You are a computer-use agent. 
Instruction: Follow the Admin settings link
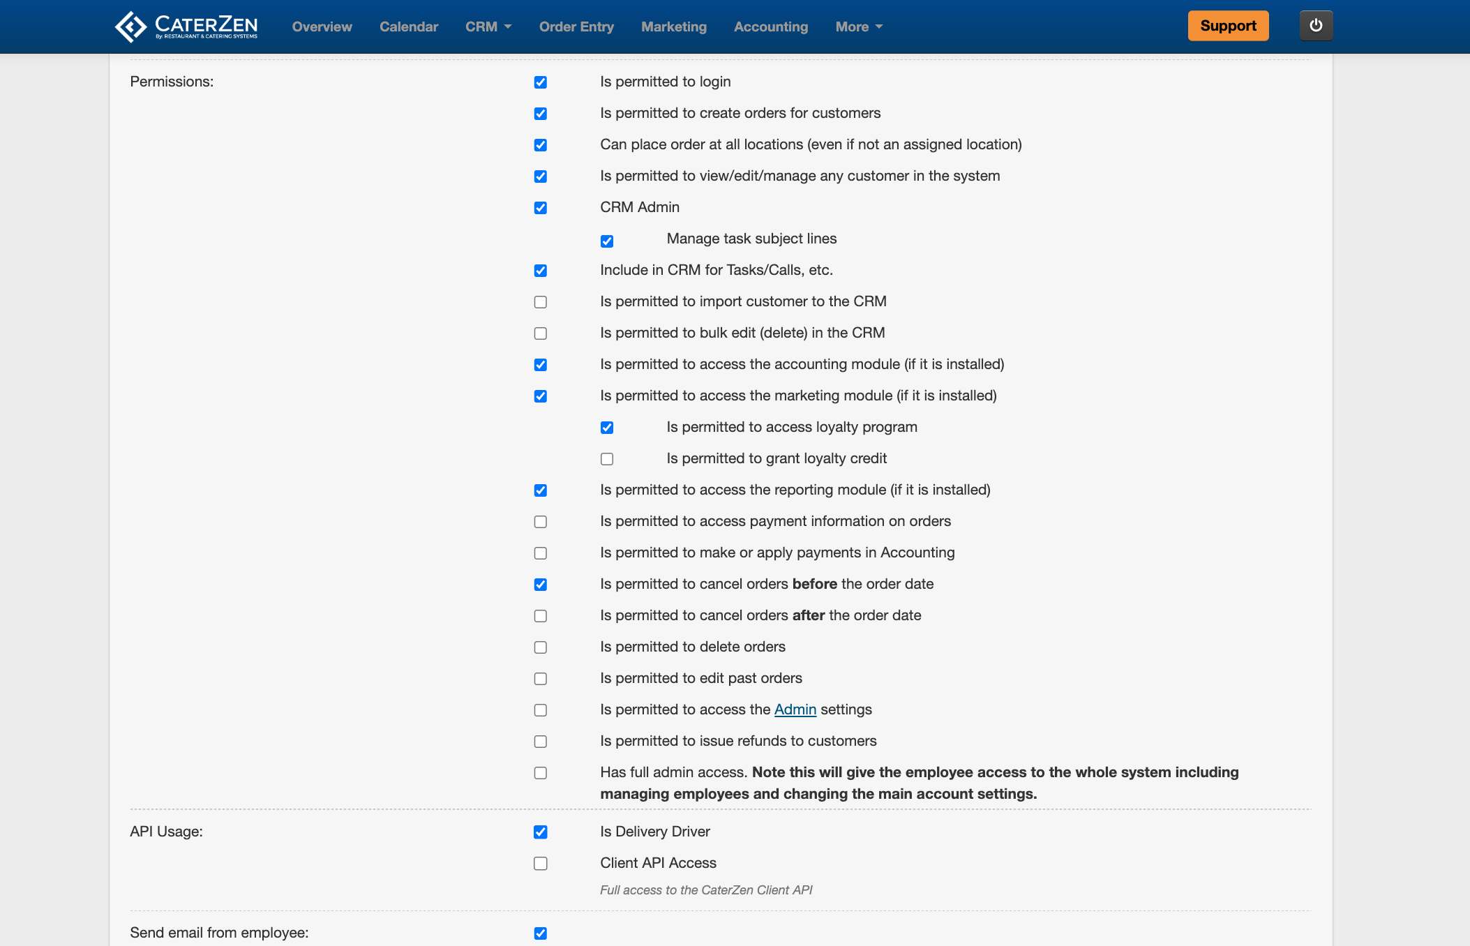point(795,709)
